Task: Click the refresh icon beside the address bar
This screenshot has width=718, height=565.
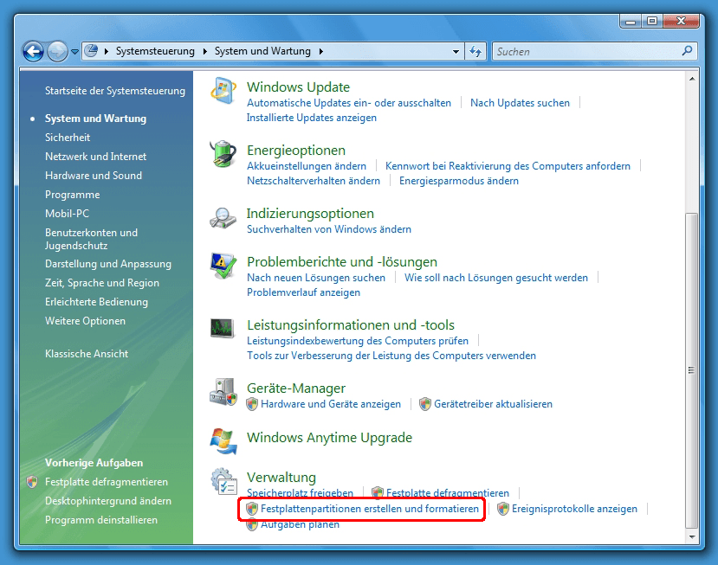Action: (x=475, y=51)
